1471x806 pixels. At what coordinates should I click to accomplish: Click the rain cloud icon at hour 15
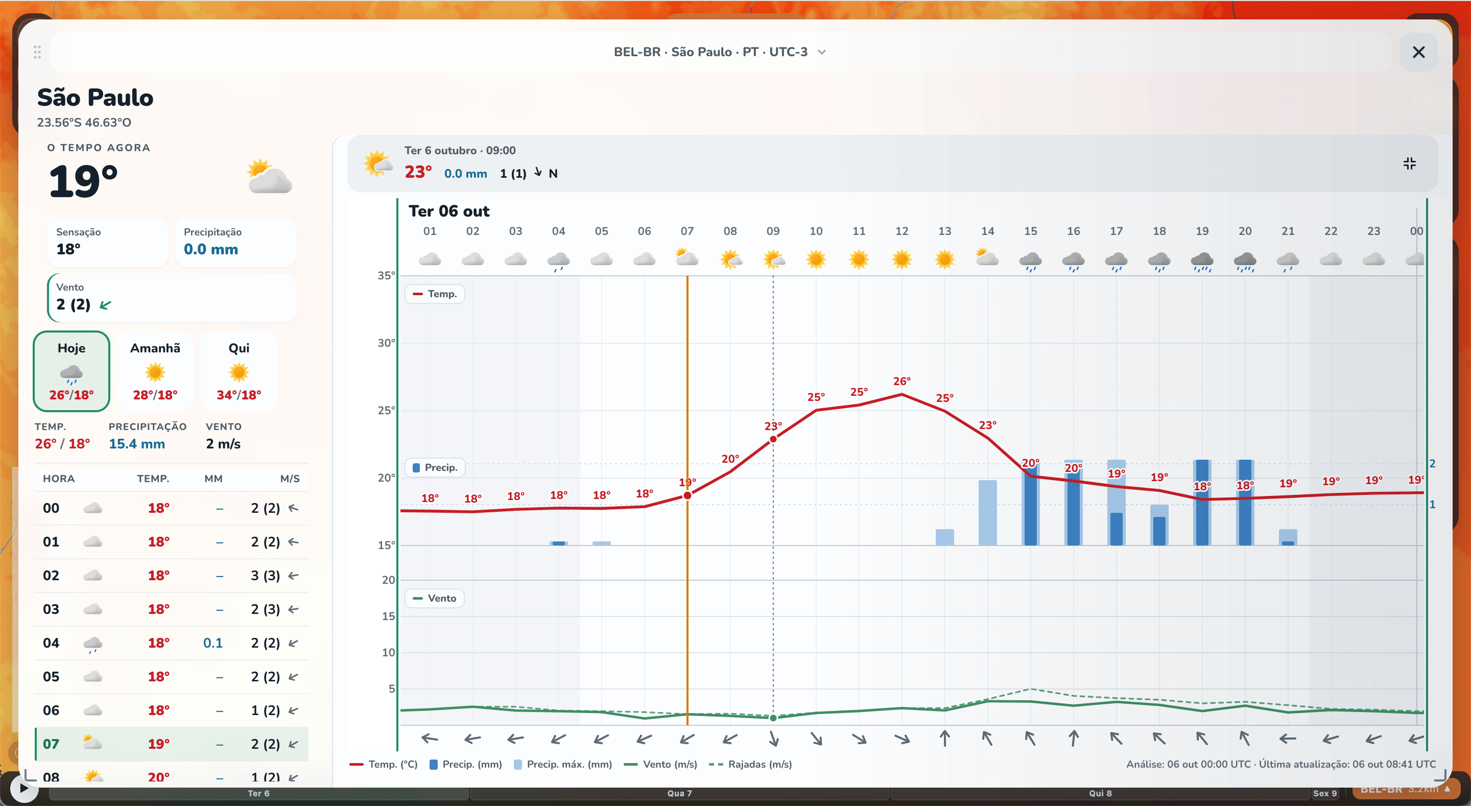[x=1030, y=261]
